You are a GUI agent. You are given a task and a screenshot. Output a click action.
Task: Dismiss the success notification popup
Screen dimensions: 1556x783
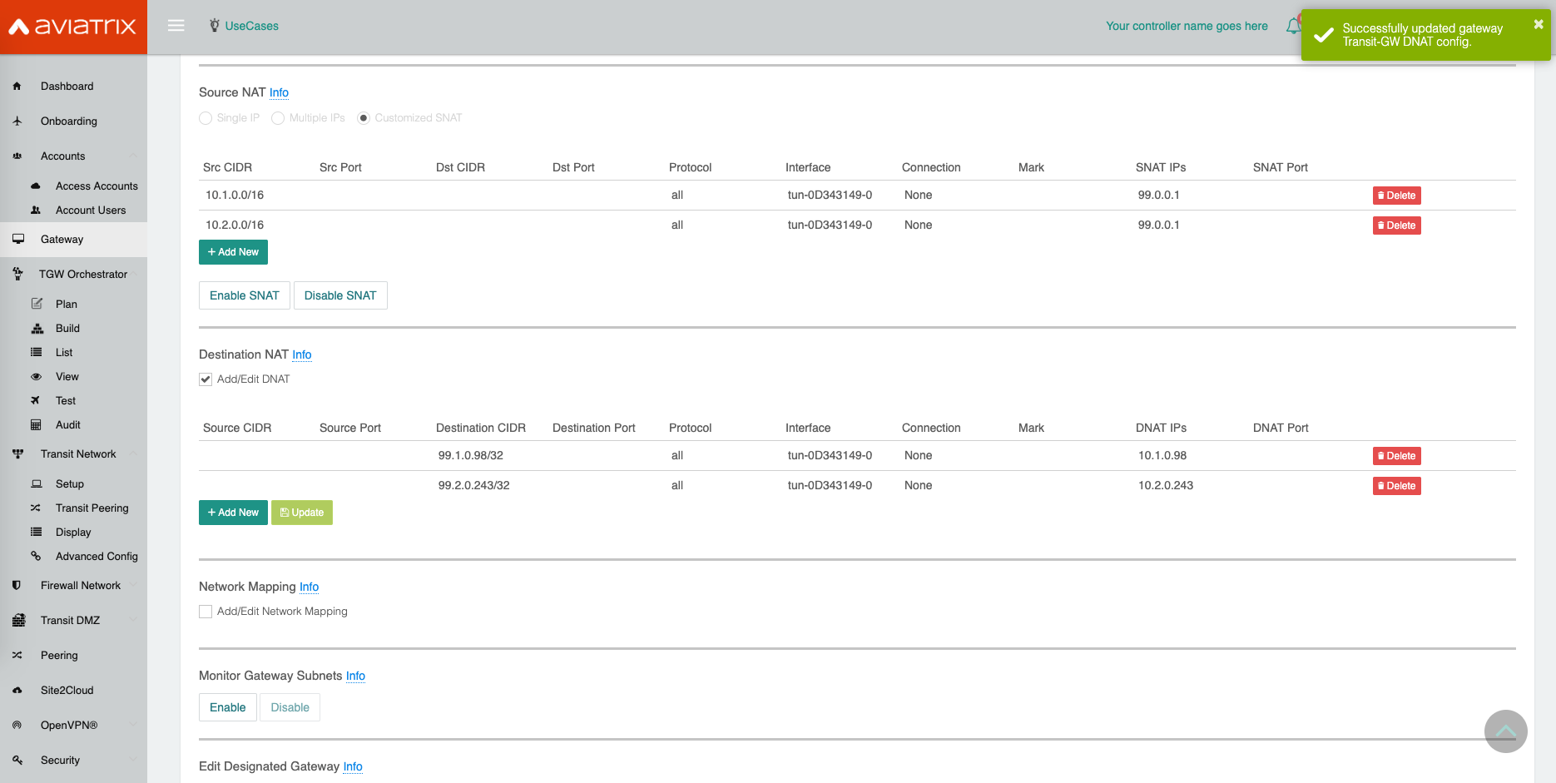pyautogui.click(x=1538, y=25)
